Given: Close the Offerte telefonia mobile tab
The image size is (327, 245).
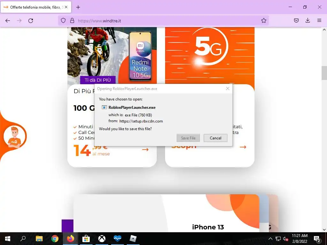Looking at the screenshot, I should tap(66, 7).
